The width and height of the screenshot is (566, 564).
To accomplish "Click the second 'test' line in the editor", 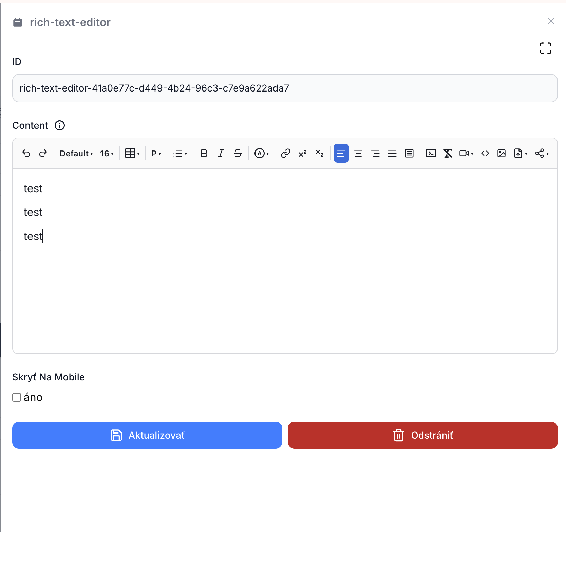I will 33,212.
